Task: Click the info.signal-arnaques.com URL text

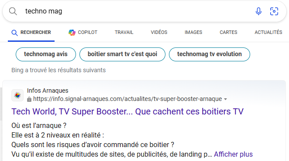Action: 127,99
